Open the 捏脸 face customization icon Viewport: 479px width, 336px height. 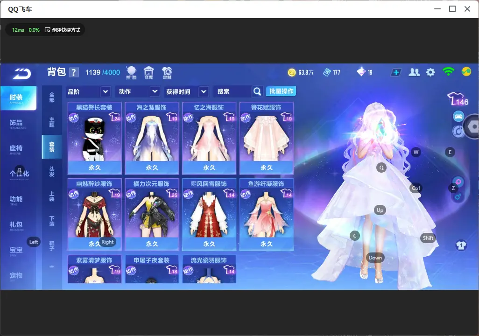pos(131,73)
